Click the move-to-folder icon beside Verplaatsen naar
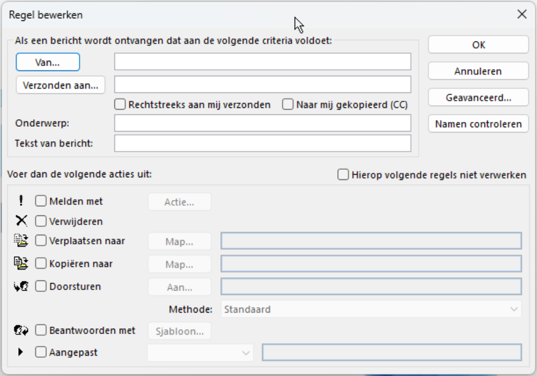537x376 pixels. click(x=21, y=241)
